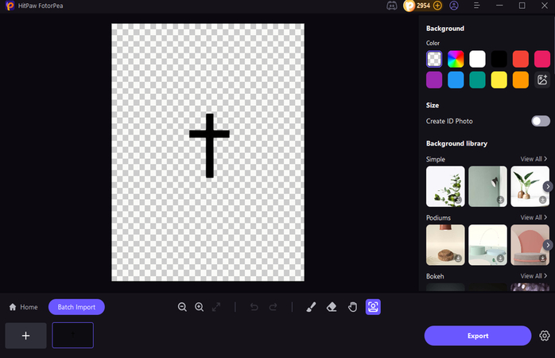Select the brown stone Podiums background
Viewport: 555px width, 358px height.
tap(445, 245)
